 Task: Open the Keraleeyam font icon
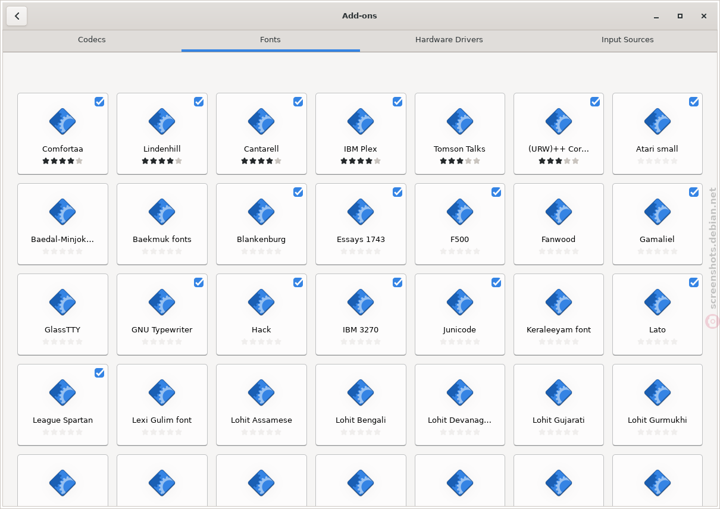tap(559, 303)
